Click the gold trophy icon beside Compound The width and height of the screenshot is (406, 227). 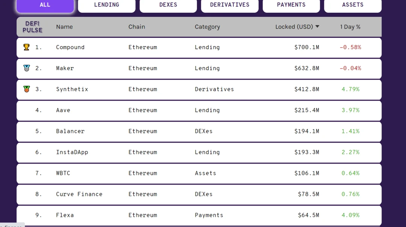[x=26, y=47]
